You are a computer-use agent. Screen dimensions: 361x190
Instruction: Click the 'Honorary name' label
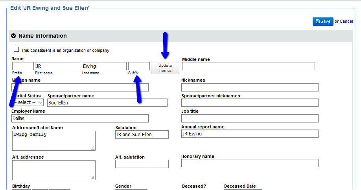[198, 156]
